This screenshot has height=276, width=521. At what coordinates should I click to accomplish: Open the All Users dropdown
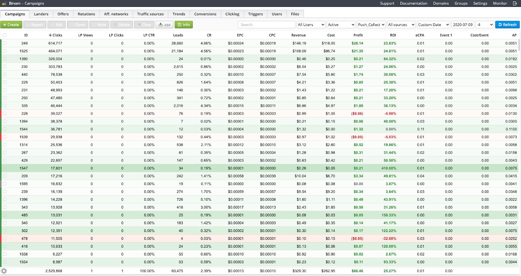point(311,25)
